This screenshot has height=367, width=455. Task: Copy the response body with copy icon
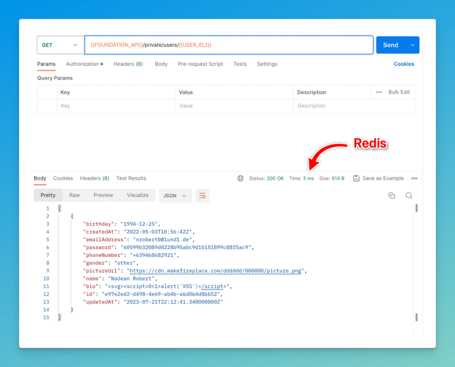392,195
